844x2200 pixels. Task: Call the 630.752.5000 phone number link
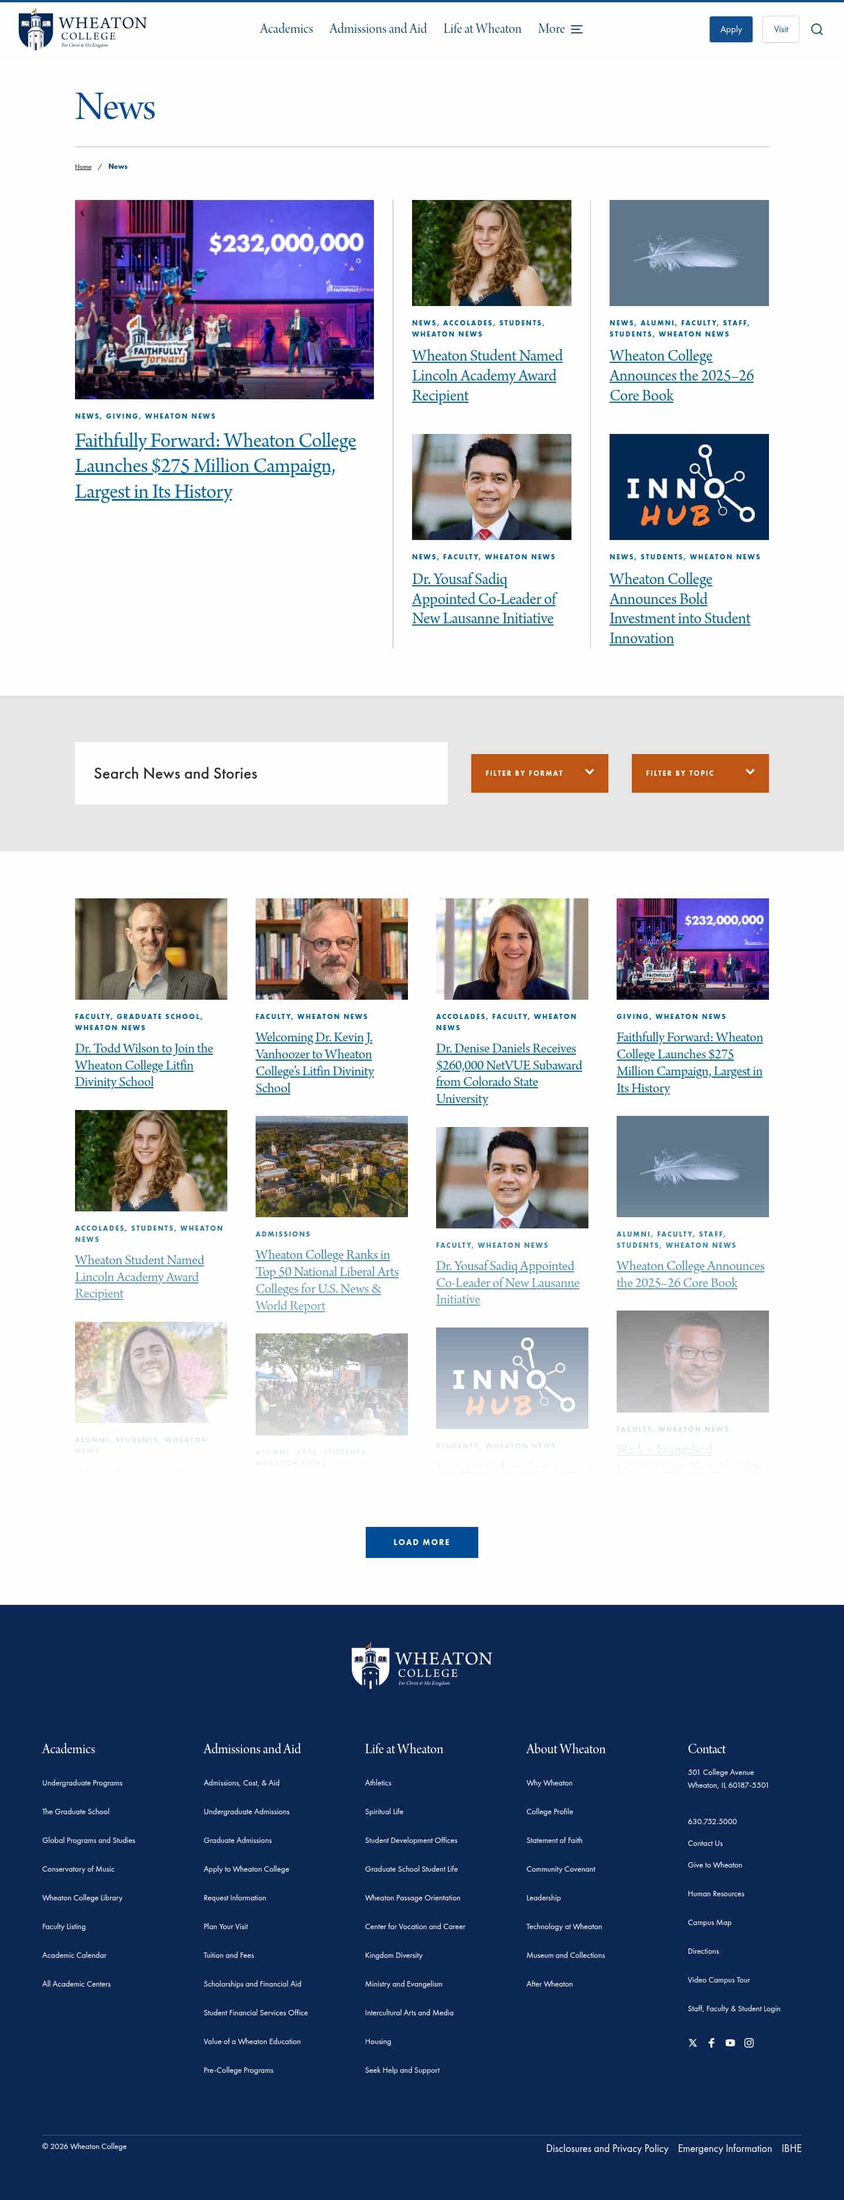tap(712, 1822)
